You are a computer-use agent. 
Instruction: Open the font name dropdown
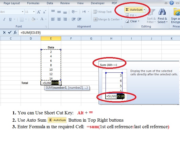click(x=23, y=12)
